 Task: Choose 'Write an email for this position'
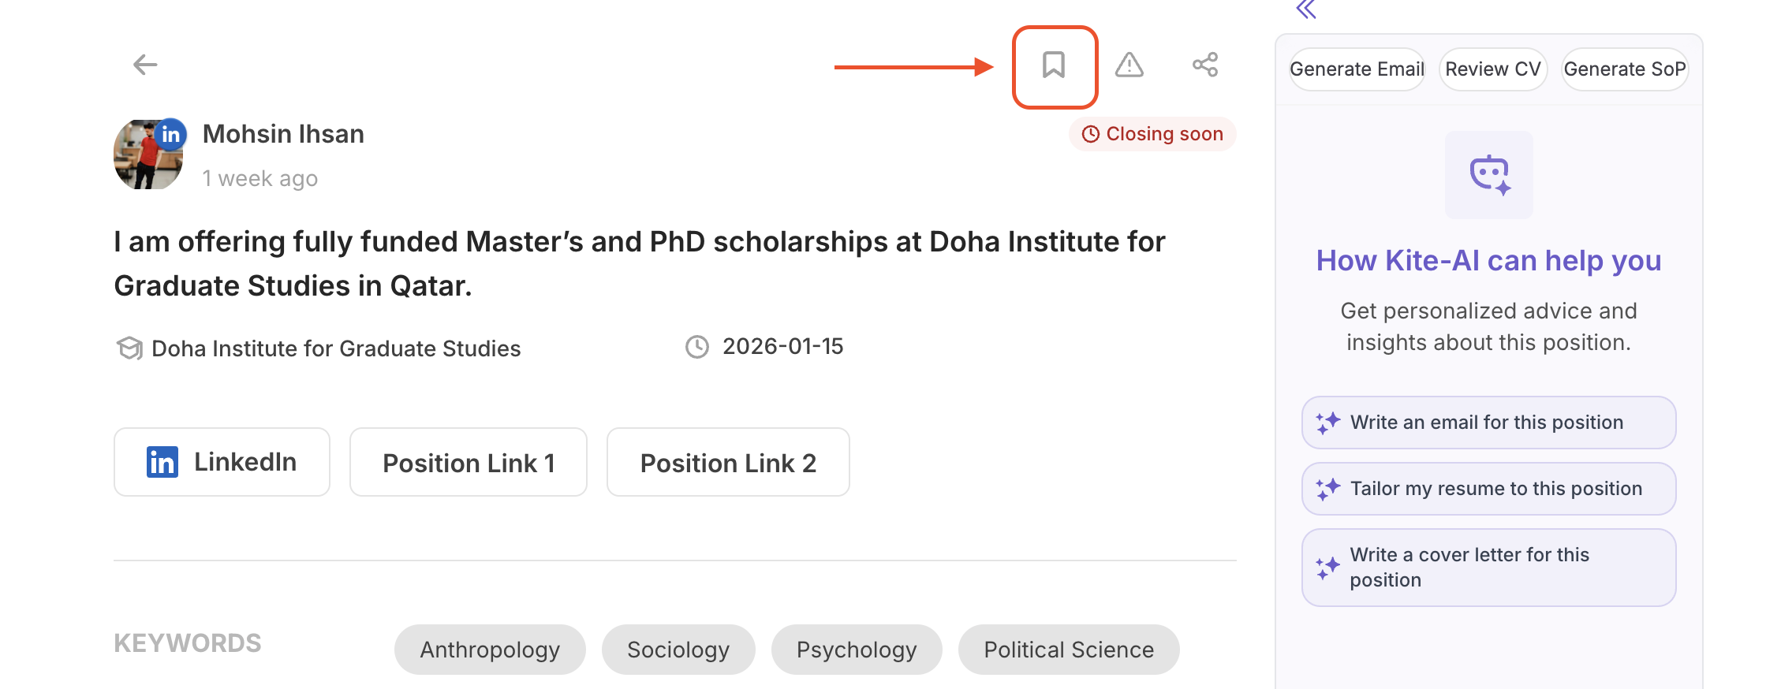(x=1488, y=423)
